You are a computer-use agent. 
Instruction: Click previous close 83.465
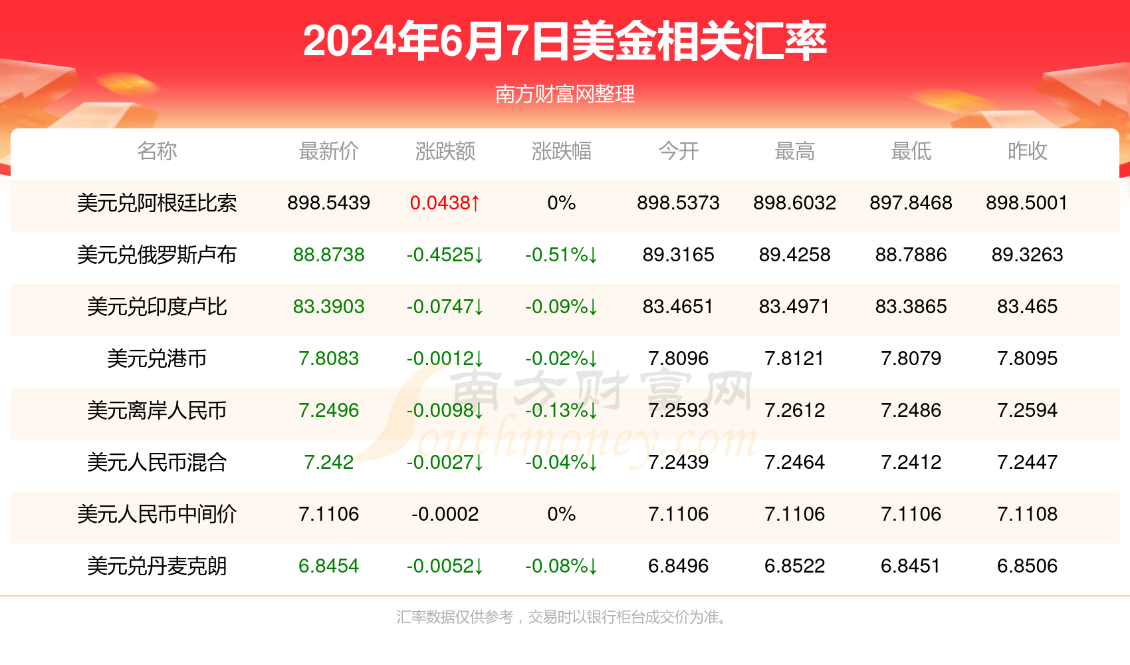(1027, 307)
